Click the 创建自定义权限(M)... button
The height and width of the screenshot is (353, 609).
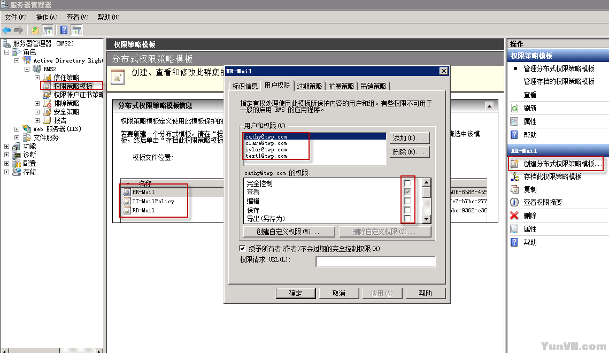tap(289, 232)
